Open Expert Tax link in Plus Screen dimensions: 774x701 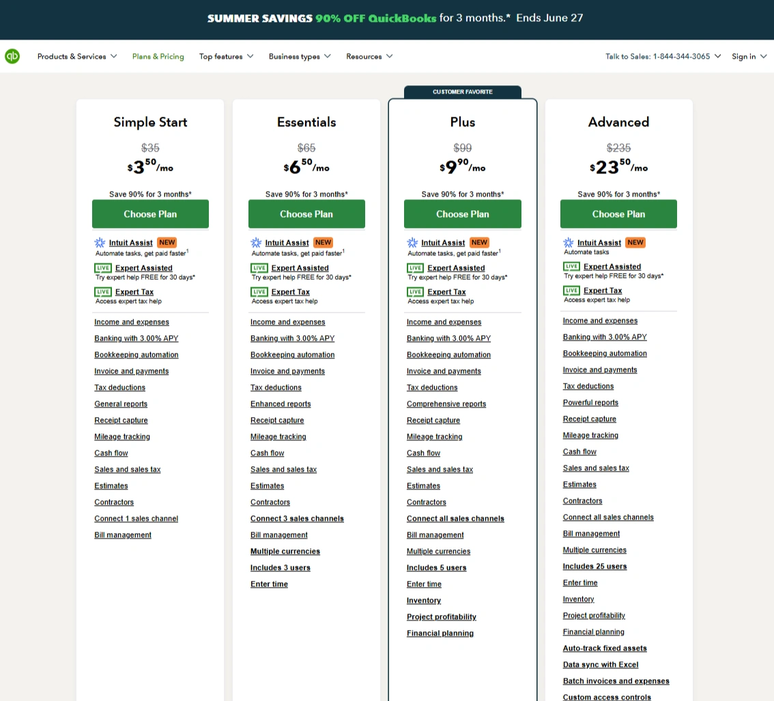[447, 291]
